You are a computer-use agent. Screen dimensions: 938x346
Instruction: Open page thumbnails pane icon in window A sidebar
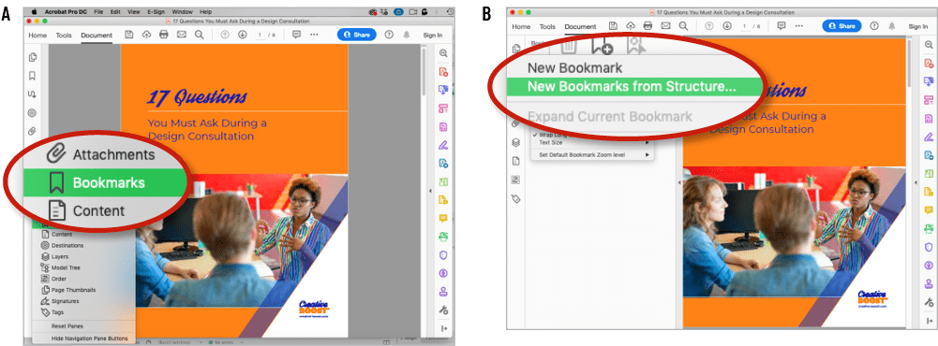[x=32, y=57]
